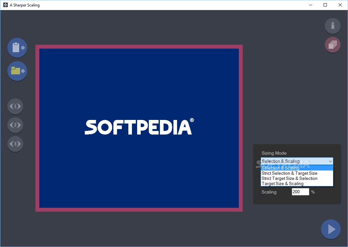The image size is (348, 247).
Task: Click the Softpedia preview image
Action: [x=139, y=128]
